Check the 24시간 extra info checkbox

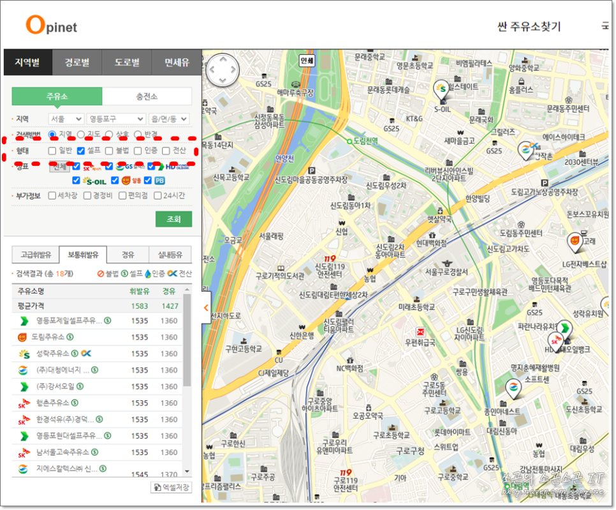point(158,195)
